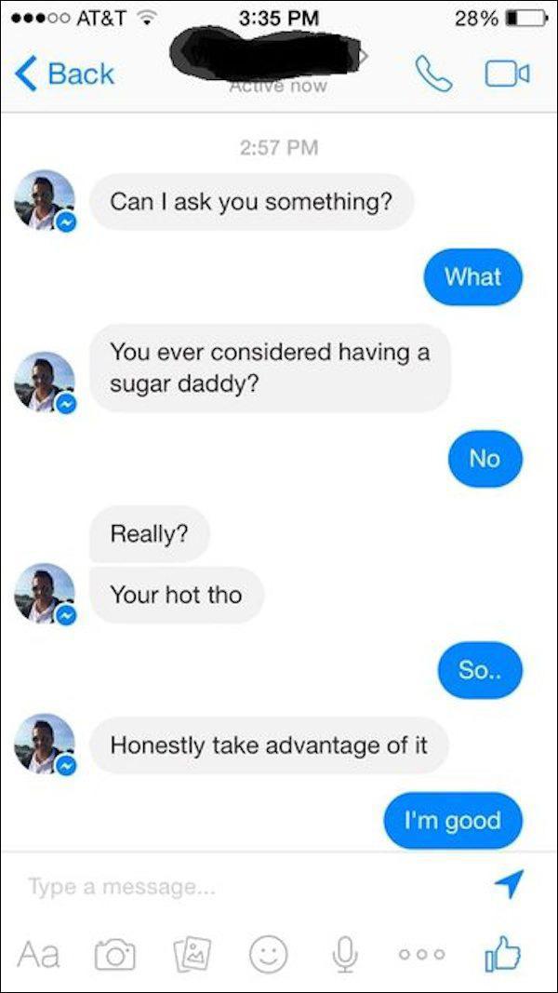
Task: Tap the microphone voice message icon
Action: (x=345, y=954)
